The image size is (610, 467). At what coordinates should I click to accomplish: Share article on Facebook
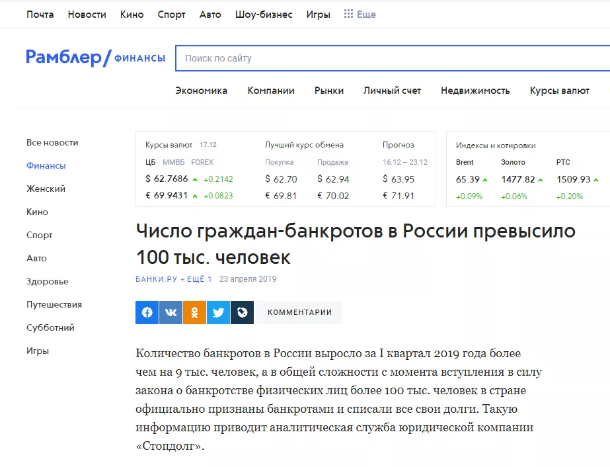147,312
